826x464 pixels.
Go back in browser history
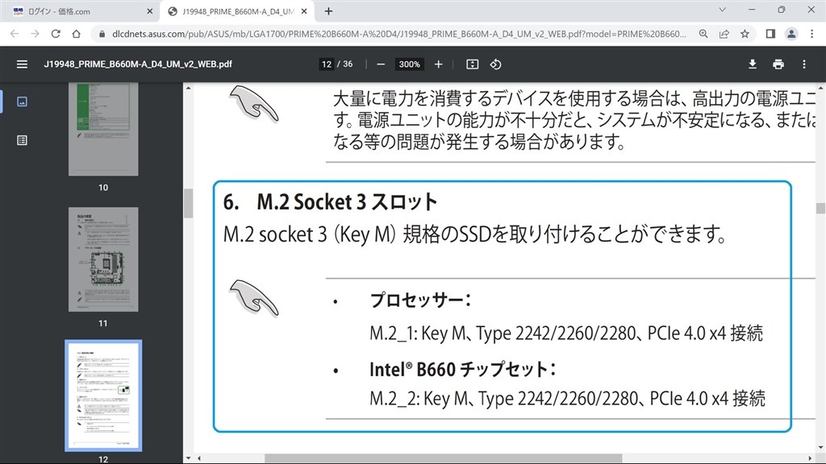point(15,34)
